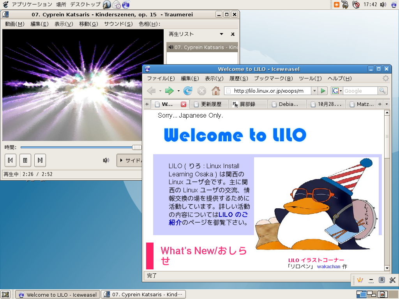This screenshot has height=299, width=399.
Task: Toggle the Totem サイドバー sidebar button
Action: click(129, 160)
